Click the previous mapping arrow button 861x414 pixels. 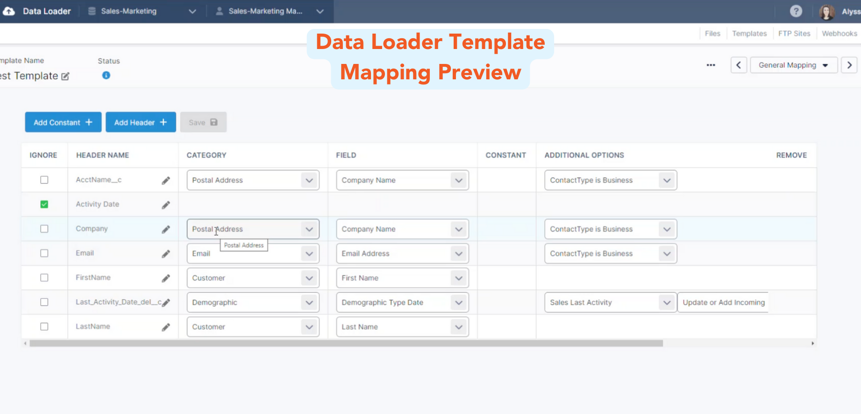[739, 65]
